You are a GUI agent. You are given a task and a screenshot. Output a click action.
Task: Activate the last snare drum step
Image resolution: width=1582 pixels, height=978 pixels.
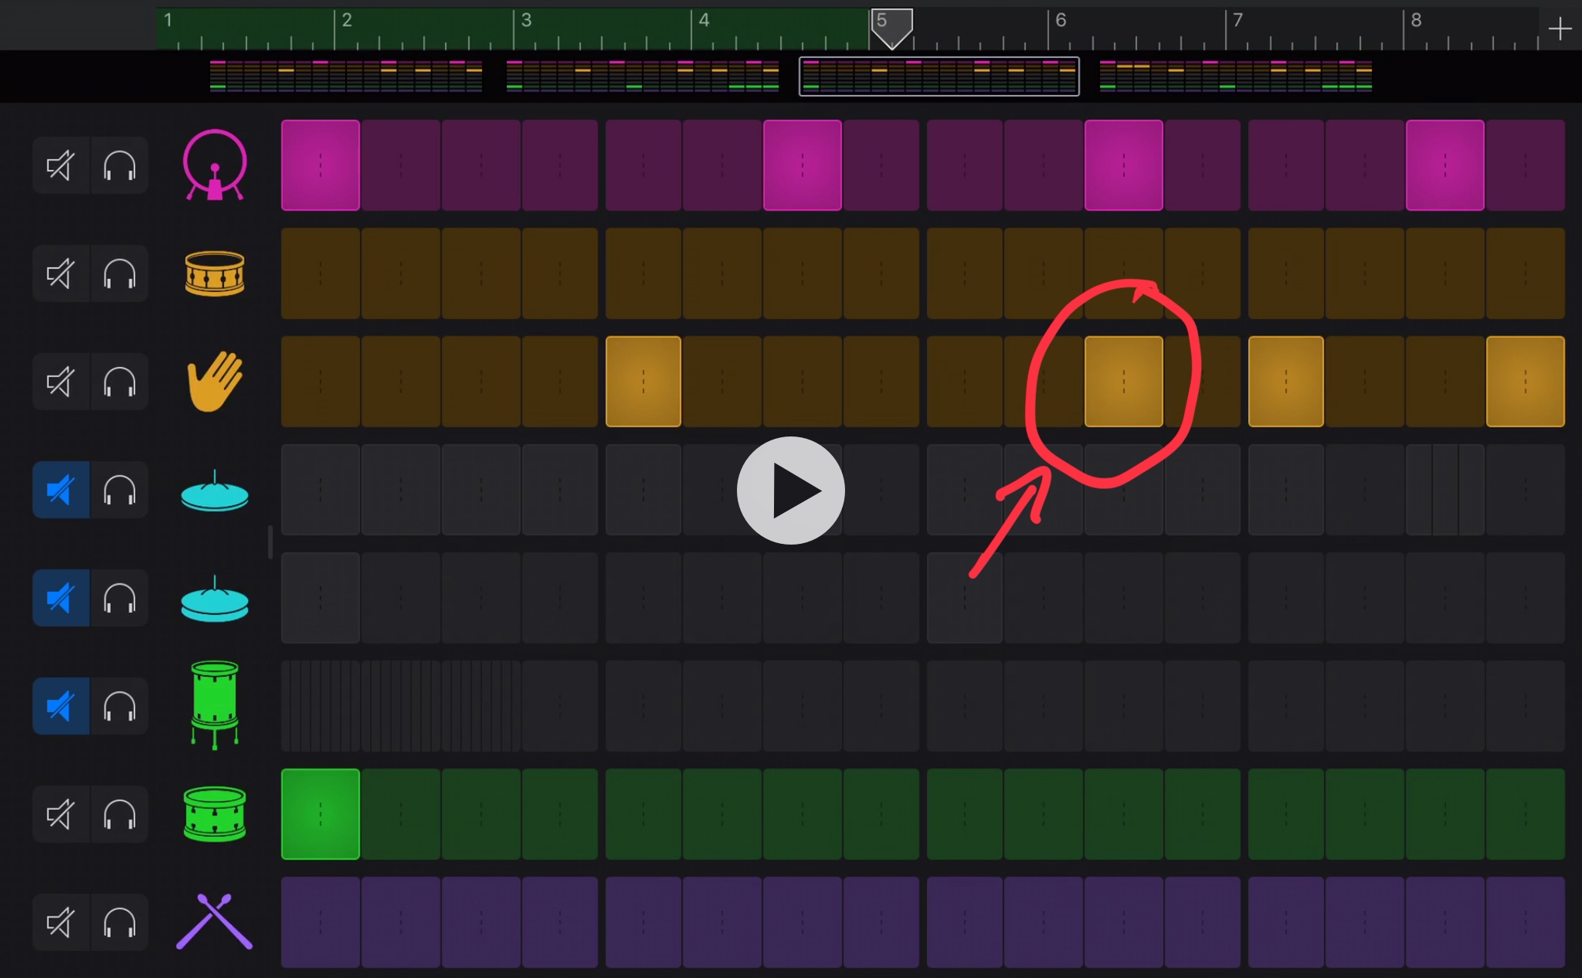1526,273
